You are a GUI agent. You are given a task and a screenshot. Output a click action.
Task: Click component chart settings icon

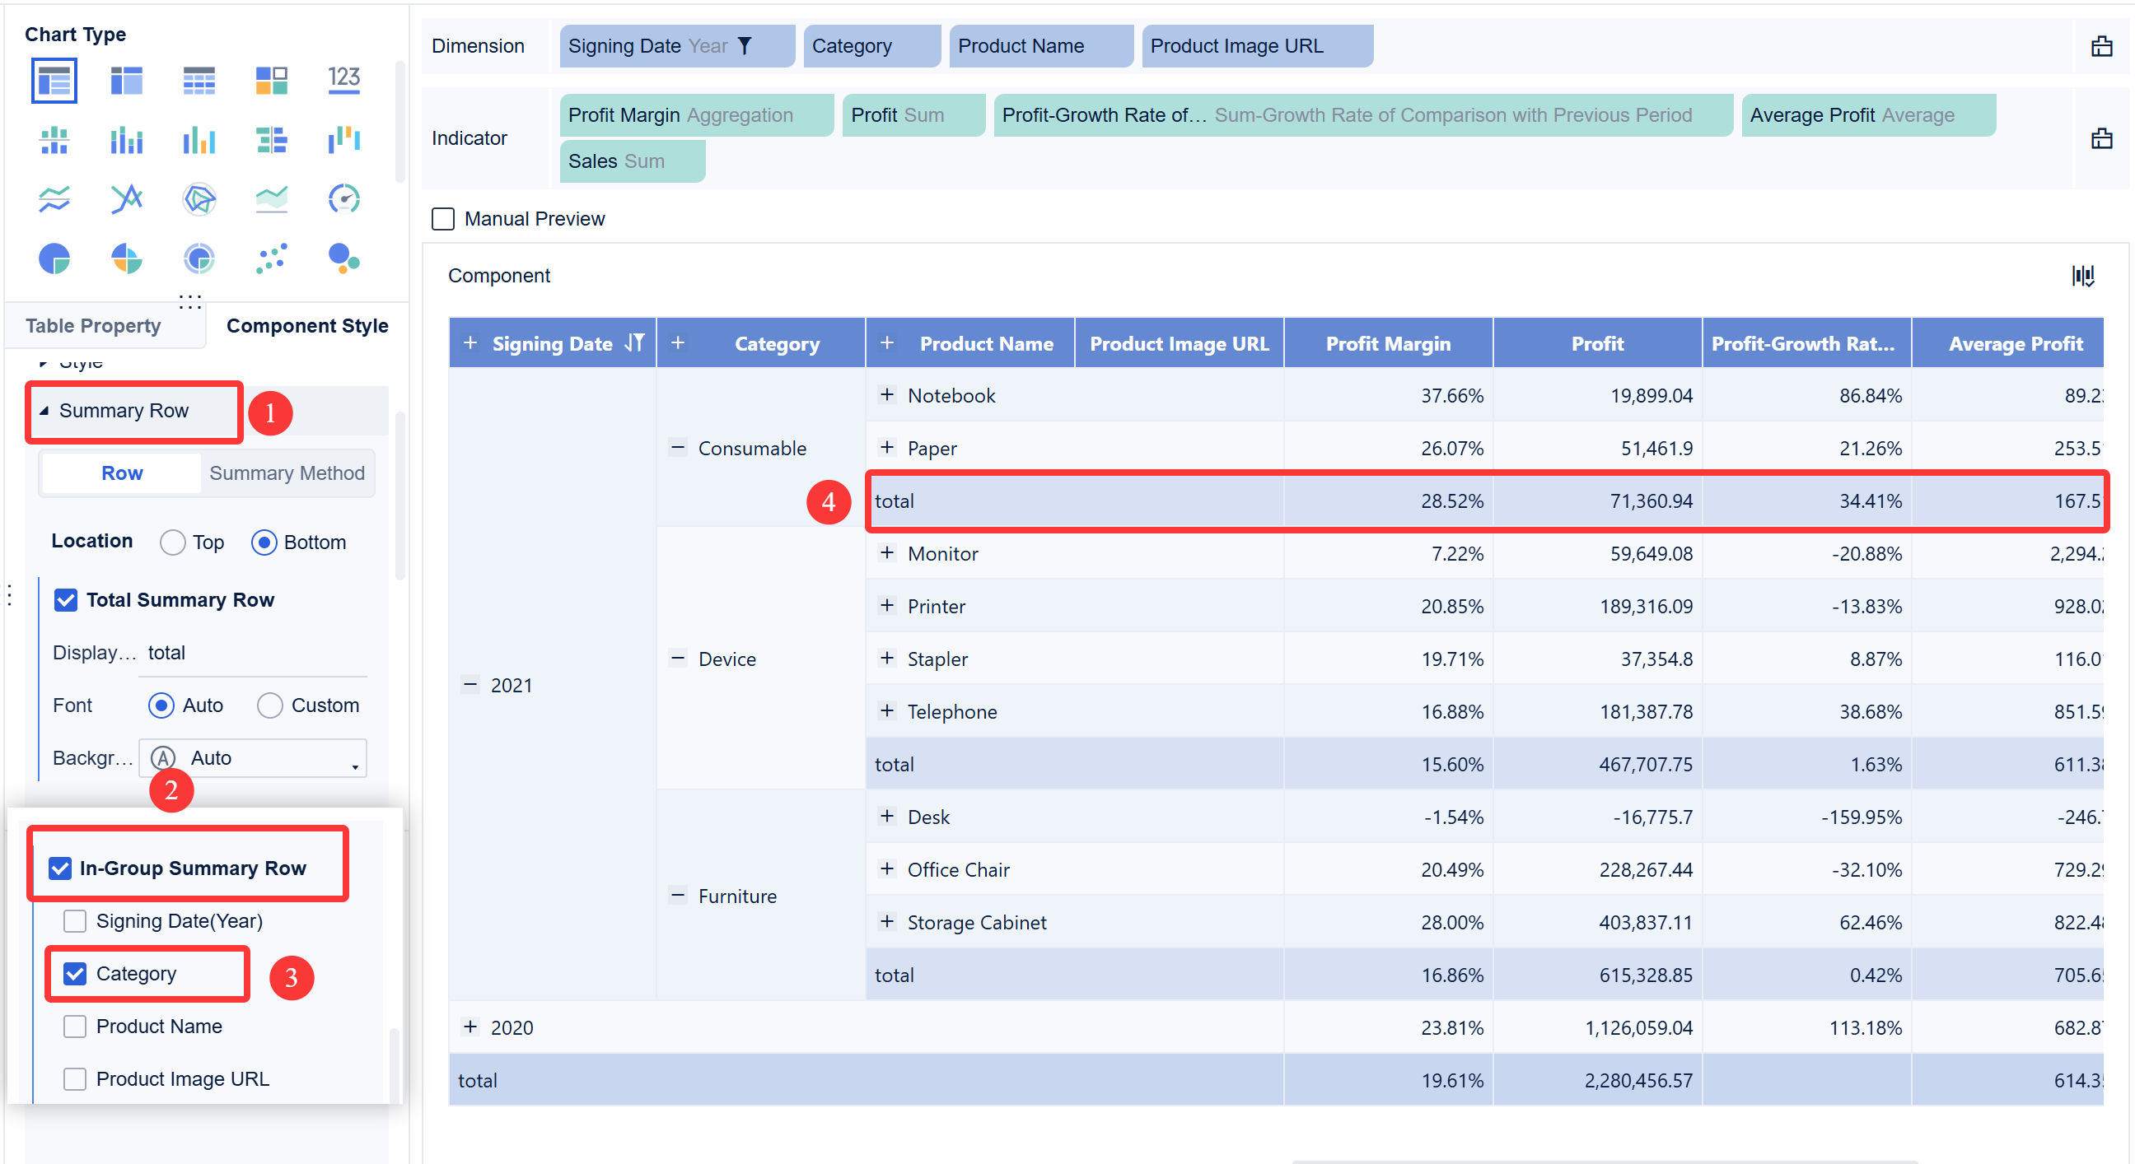point(2083,275)
